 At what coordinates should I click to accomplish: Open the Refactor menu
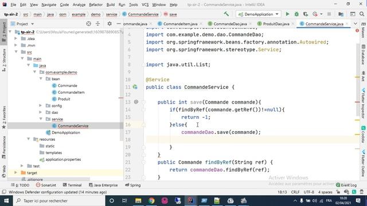tap(96, 5)
